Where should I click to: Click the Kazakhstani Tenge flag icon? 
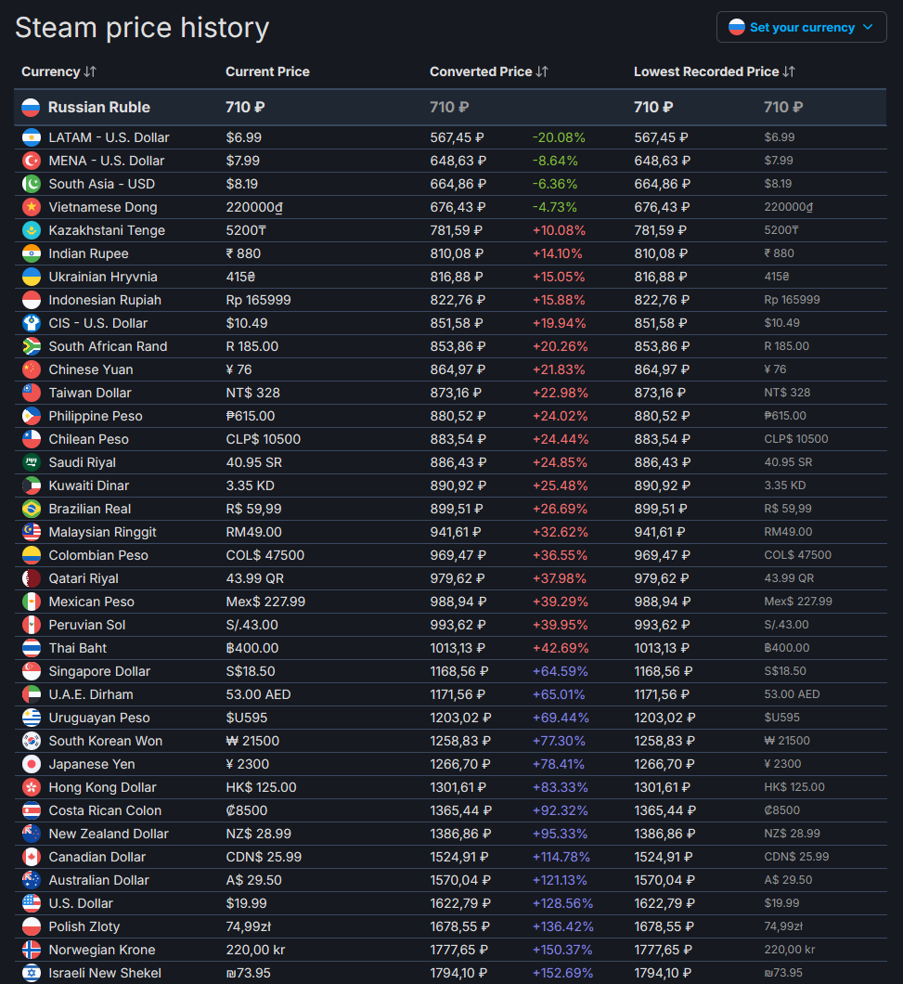[x=32, y=230]
